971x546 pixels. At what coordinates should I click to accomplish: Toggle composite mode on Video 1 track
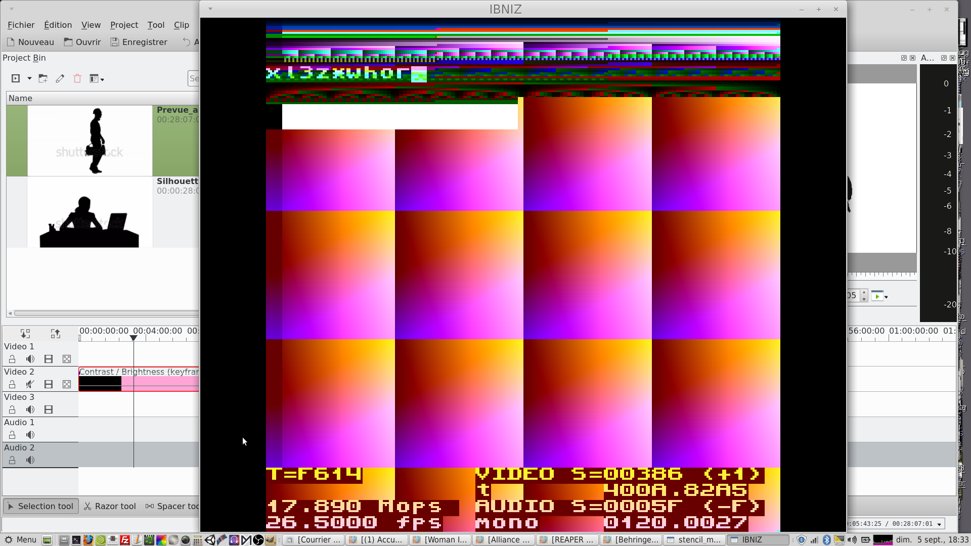tap(67, 359)
